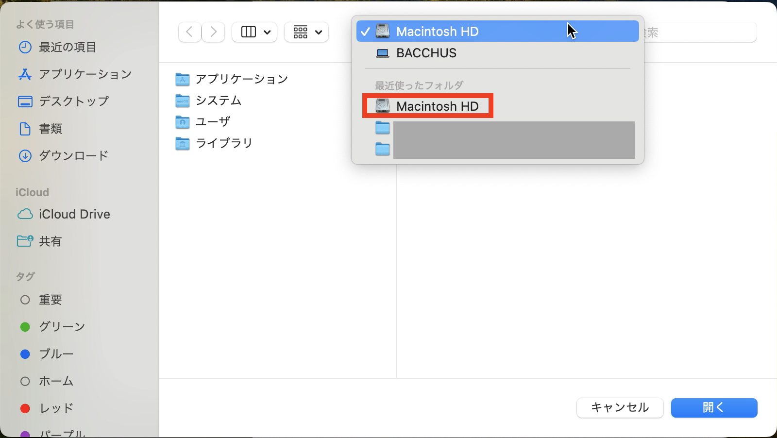Viewport: 777px width, 438px height.
Task: Open iCloud Drive cloud icon
Action: pyautogui.click(x=25, y=214)
